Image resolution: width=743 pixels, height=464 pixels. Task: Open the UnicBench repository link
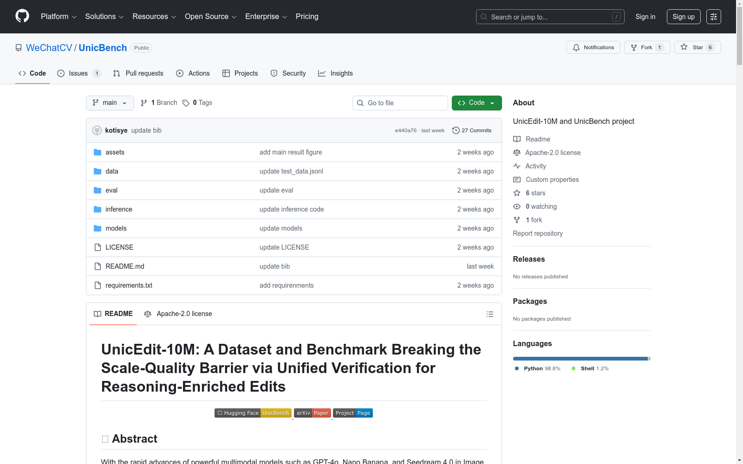(x=103, y=48)
